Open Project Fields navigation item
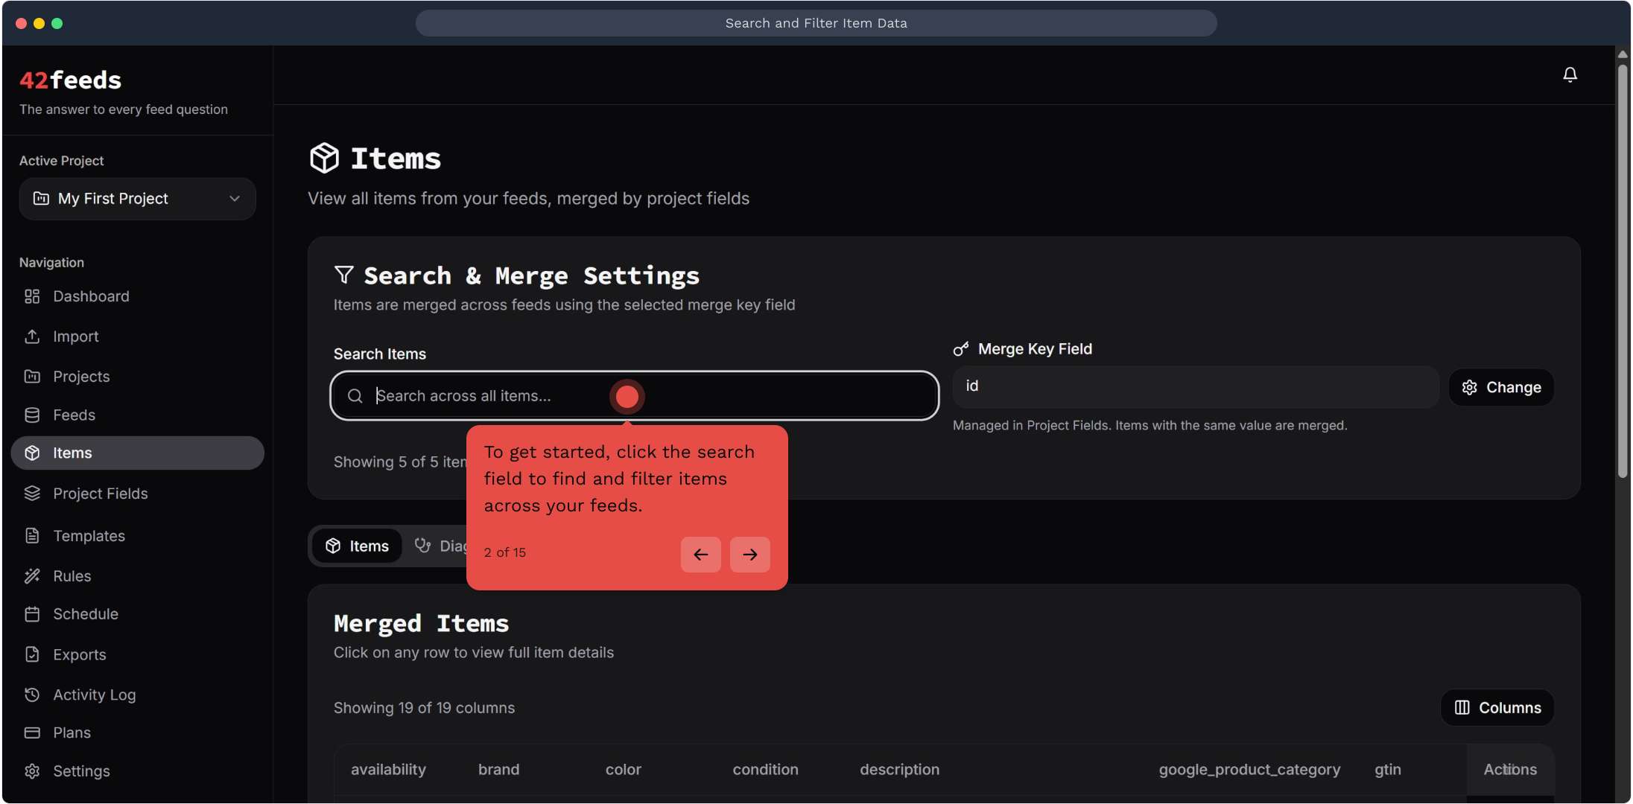 pyautogui.click(x=99, y=494)
